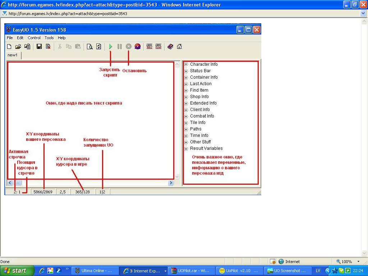This screenshot has width=368, height=276.
Task: Click the Find magnifier icon
Action: point(89,46)
